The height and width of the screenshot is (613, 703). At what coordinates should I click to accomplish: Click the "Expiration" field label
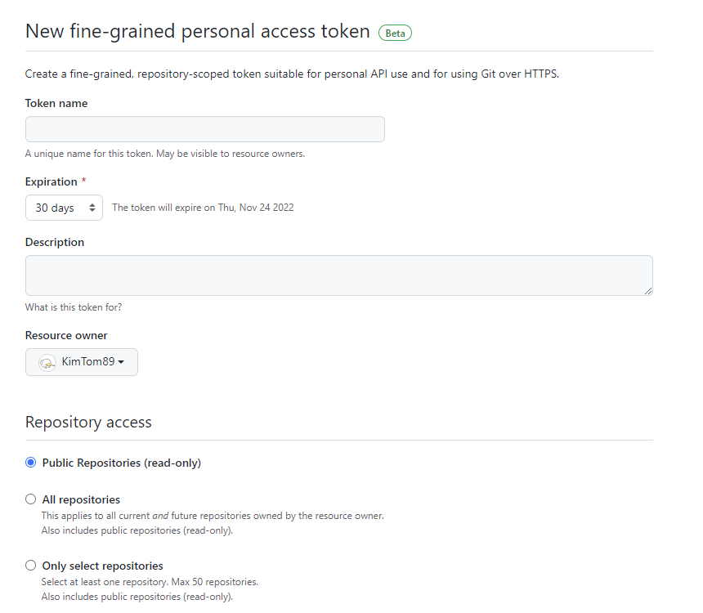51,181
